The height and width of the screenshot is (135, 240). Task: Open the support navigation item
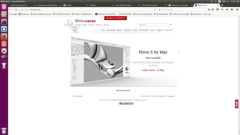(x=159, y=30)
